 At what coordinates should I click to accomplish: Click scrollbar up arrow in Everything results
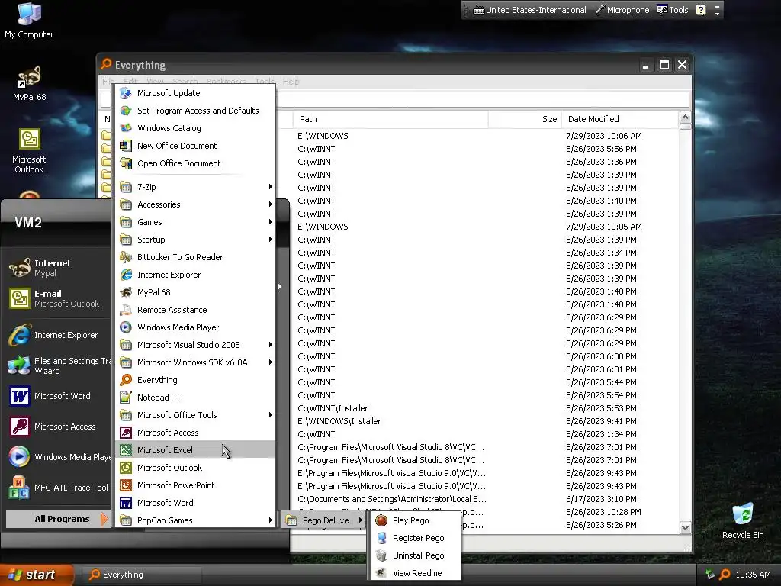(x=685, y=118)
